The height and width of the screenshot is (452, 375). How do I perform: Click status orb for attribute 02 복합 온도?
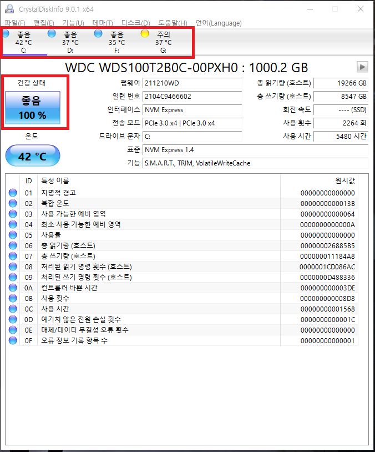(x=13, y=203)
